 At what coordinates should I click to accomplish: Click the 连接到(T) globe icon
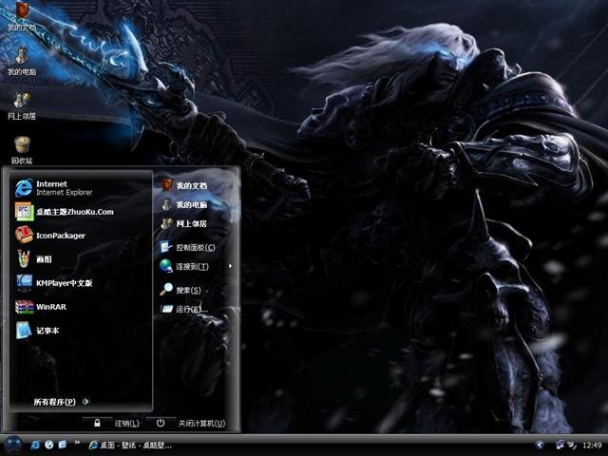pyautogui.click(x=166, y=266)
